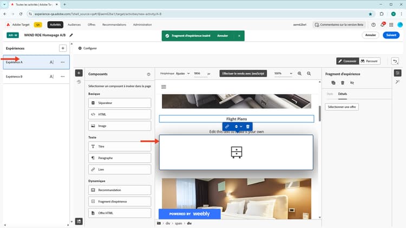
Task: Open the properties panel icon at top-right rail
Action: [397, 73]
